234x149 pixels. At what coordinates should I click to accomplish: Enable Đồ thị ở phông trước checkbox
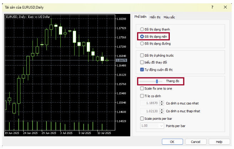(142, 55)
